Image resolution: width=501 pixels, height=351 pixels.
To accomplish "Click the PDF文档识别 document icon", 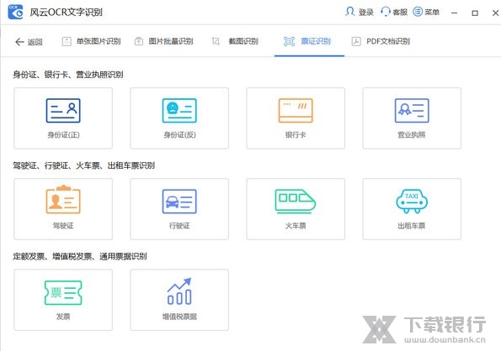I will (356, 41).
